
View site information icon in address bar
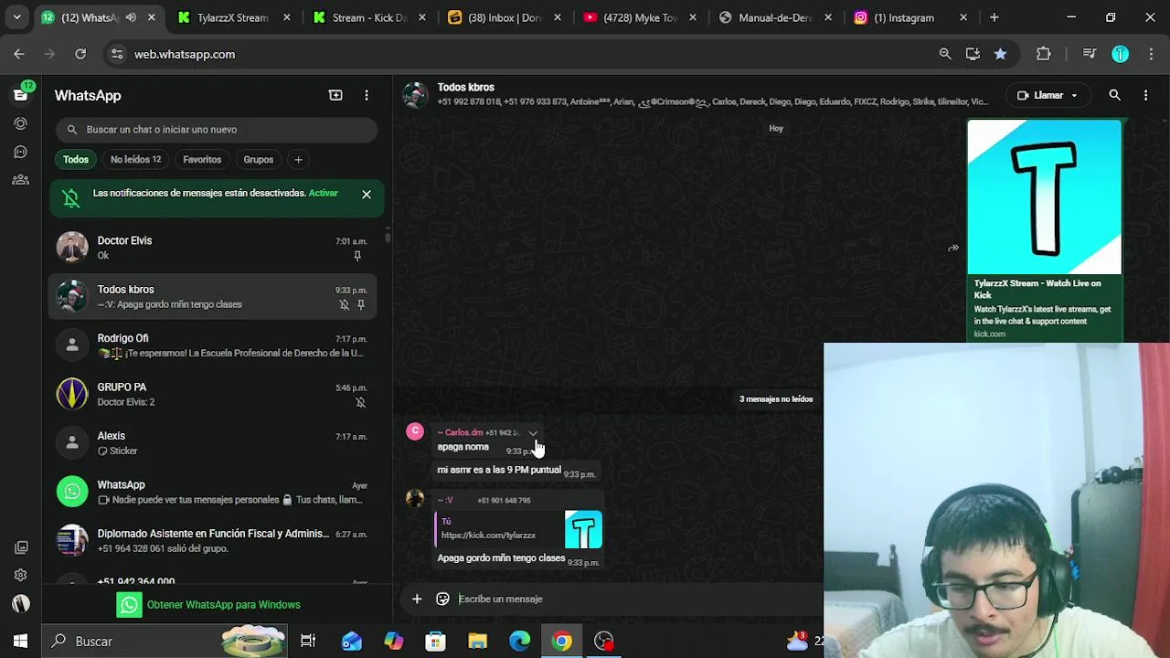click(117, 54)
